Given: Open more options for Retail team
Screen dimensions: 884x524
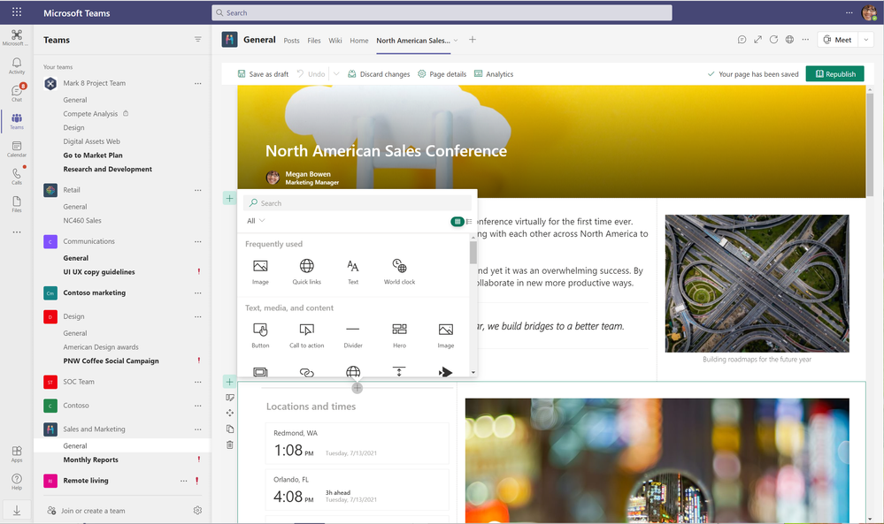Looking at the screenshot, I should (198, 190).
